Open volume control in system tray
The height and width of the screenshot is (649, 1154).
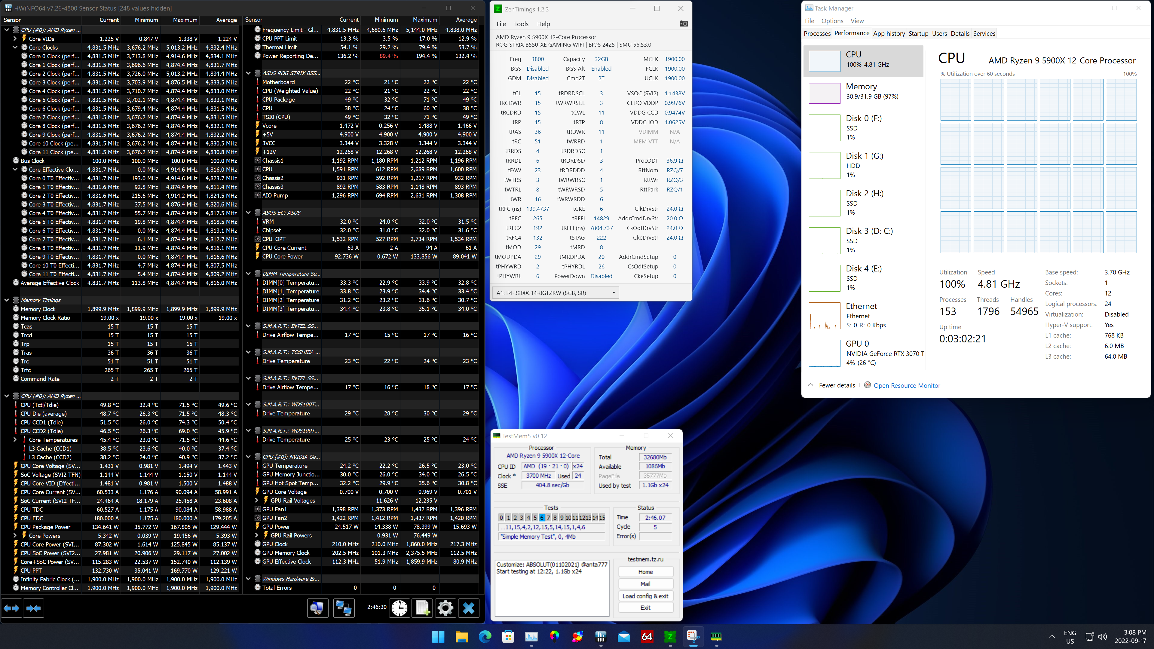click(x=1103, y=636)
